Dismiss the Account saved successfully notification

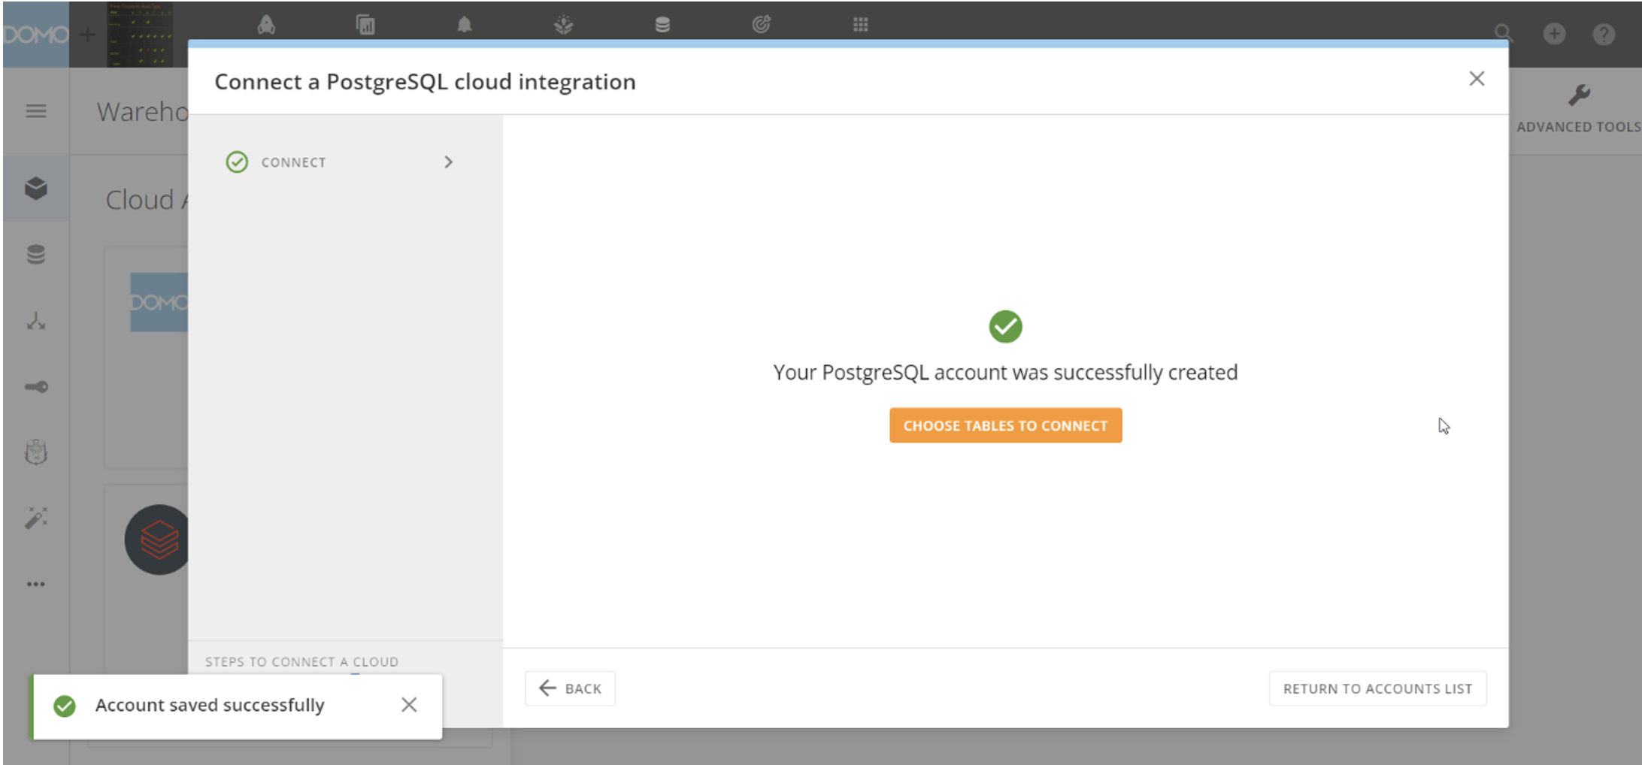pos(409,705)
